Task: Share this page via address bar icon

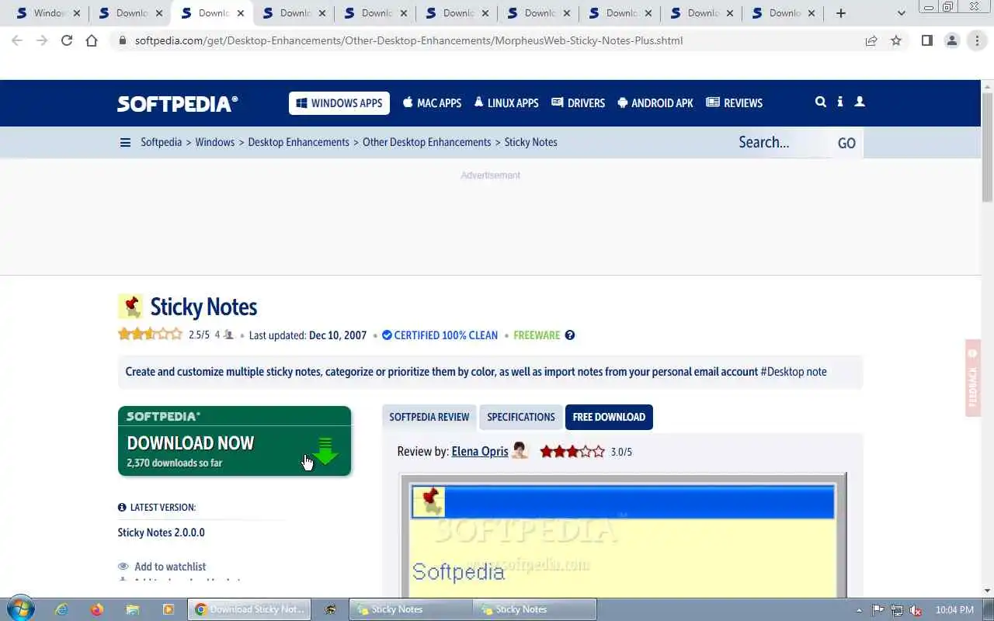Action: (871, 40)
